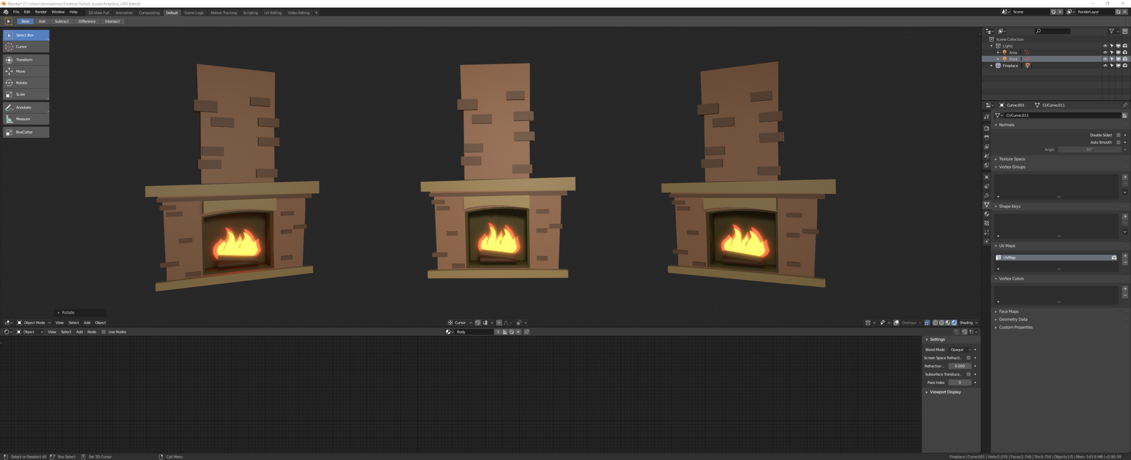Toggle X-Ray mode in the viewport header
Viewport: 1131px width, 460px height.
(927, 322)
